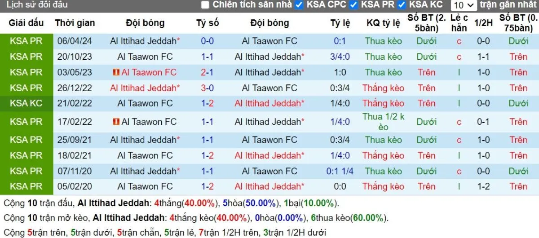
Task: Open the recent matches count dropdown
Action: [x=464, y=5]
